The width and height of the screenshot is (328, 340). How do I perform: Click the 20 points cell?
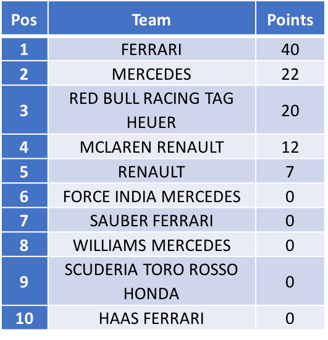click(x=290, y=109)
